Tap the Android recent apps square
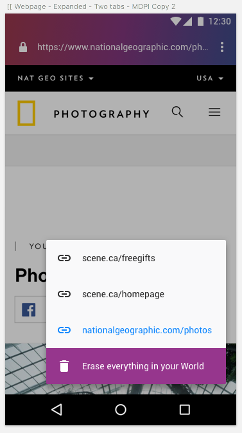Screen dimensions: 242x433 pyautogui.click(x=185, y=410)
